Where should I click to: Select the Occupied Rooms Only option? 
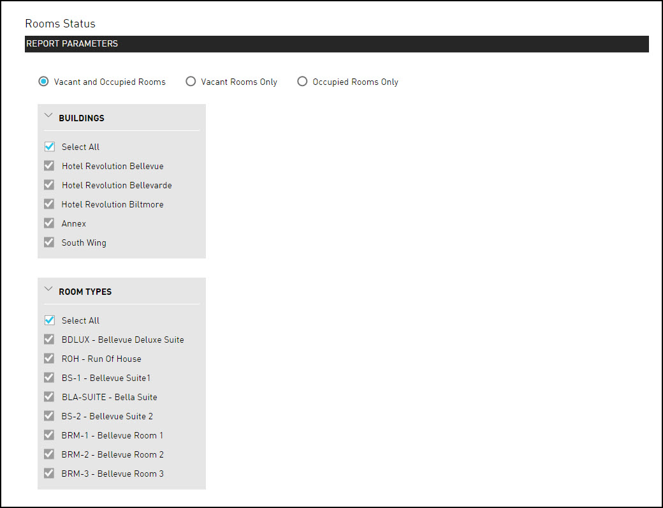click(x=302, y=82)
